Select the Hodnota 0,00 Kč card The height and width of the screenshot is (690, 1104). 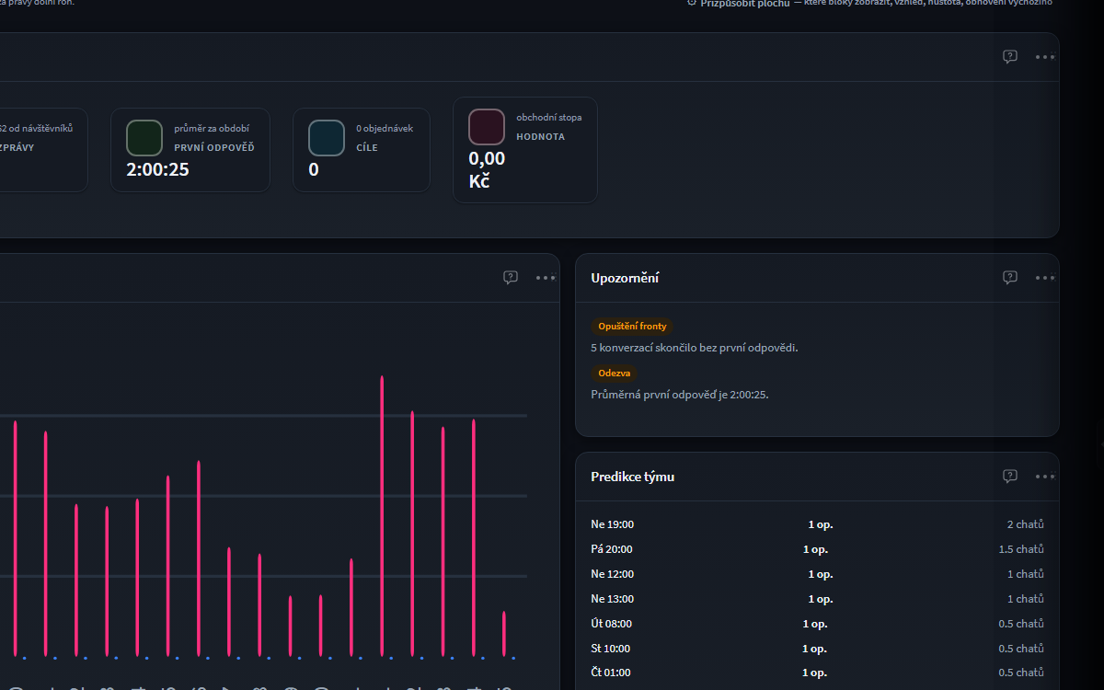point(525,150)
